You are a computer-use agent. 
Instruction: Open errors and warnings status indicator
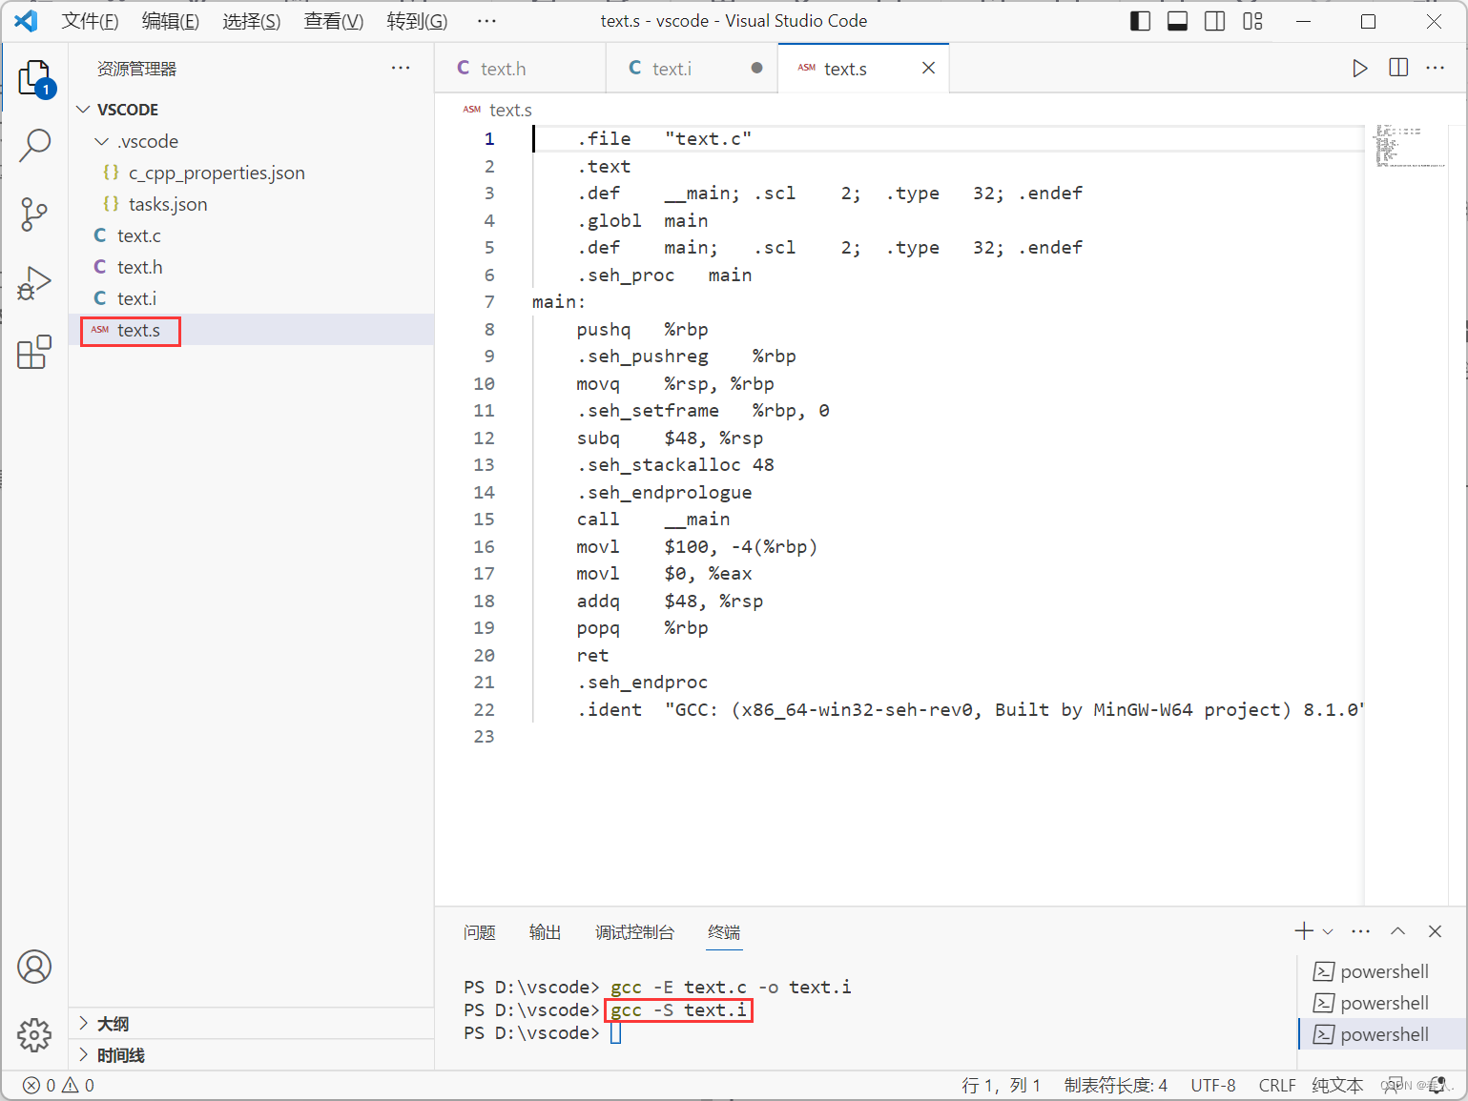58,1085
